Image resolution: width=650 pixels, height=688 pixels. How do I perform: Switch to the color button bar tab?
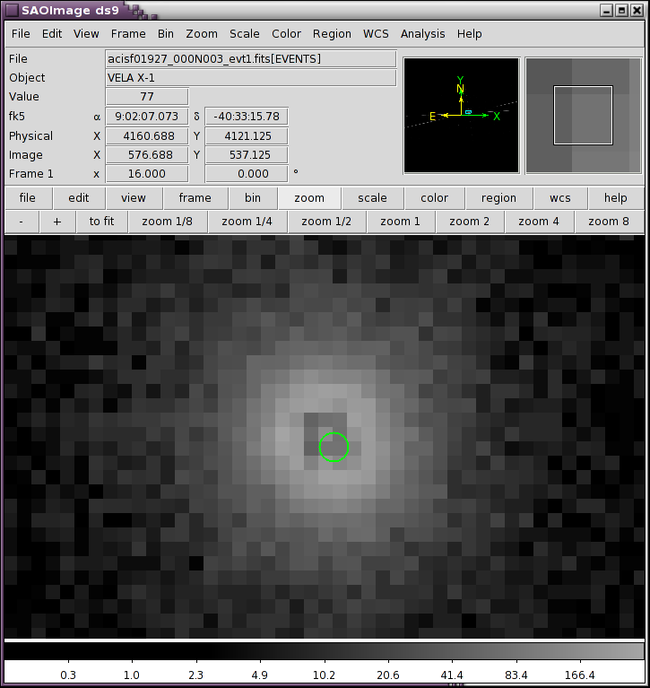(434, 198)
